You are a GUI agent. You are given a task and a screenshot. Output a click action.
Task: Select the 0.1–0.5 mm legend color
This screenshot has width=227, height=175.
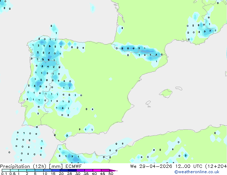coord(6,170)
